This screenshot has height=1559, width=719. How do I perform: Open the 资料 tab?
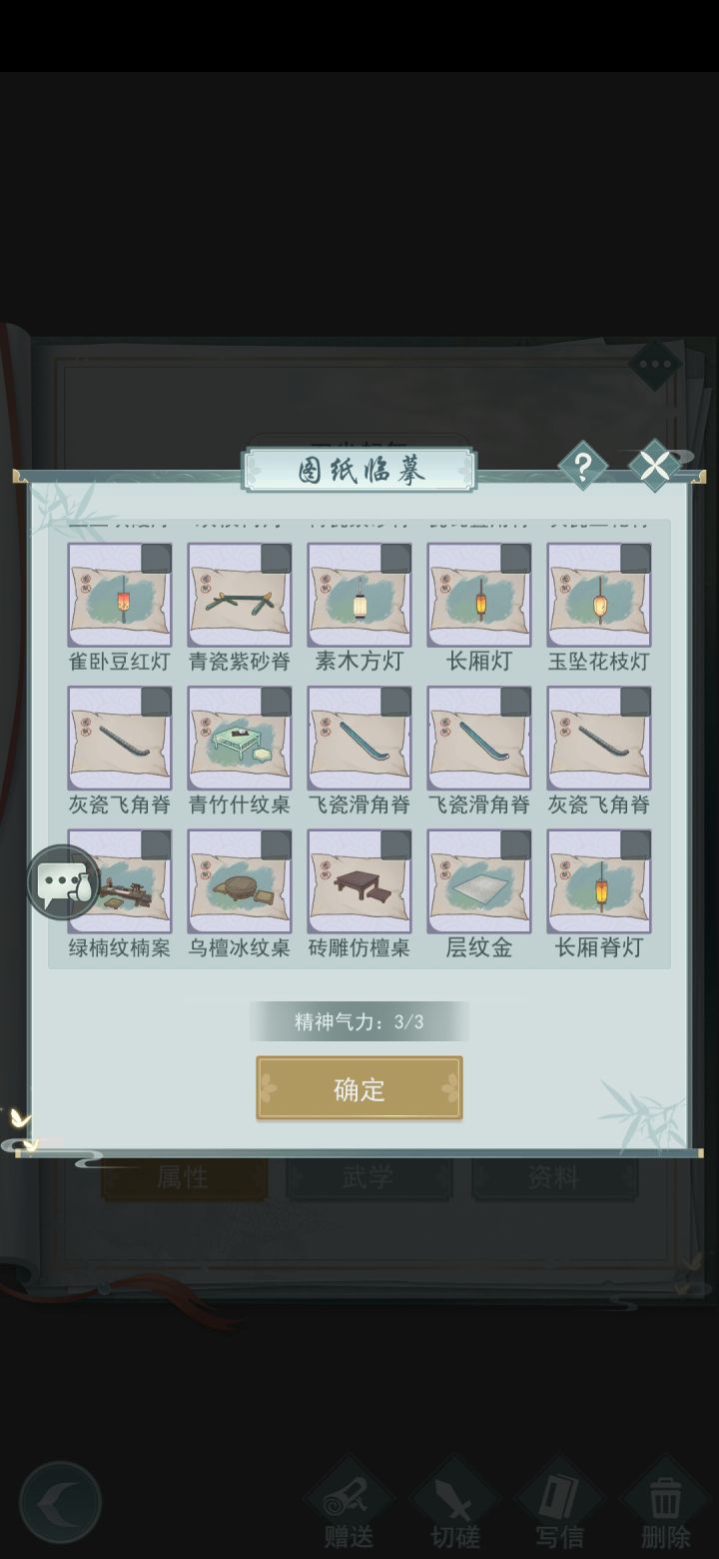pos(554,1178)
